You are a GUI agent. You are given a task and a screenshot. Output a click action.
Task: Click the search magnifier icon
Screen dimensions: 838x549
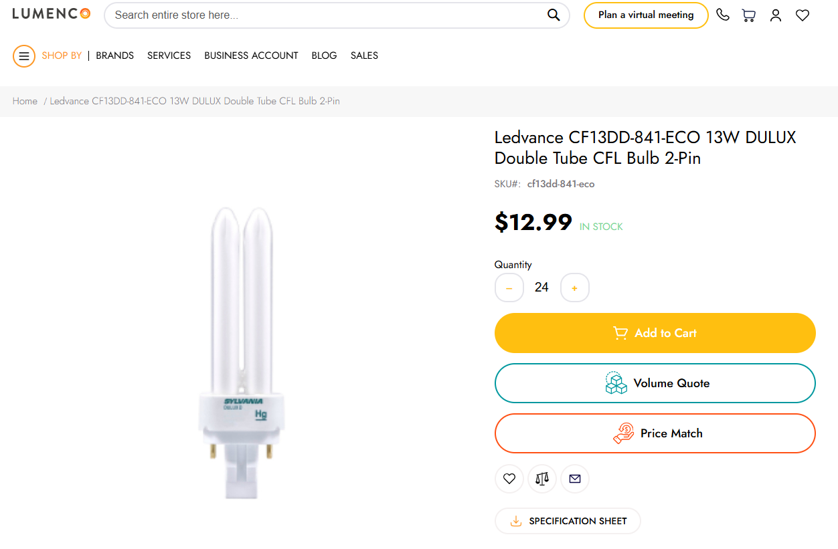click(554, 15)
